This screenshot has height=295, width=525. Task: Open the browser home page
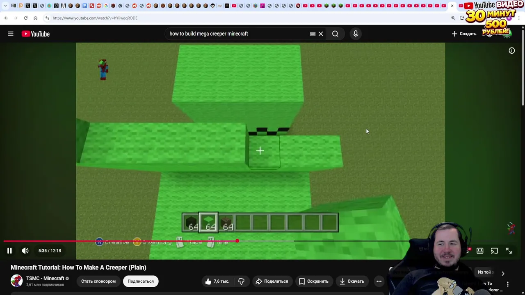pos(35,18)
